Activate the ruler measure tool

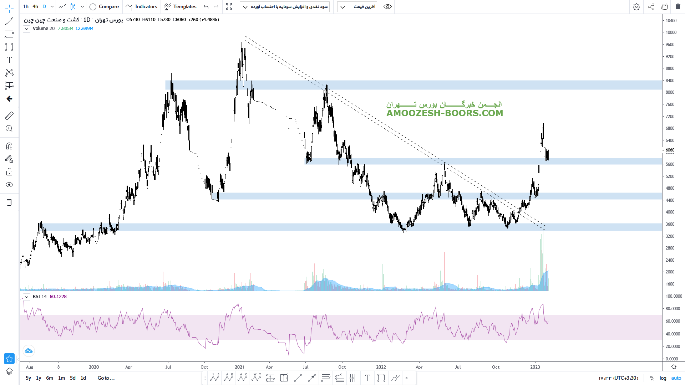pos(9,115)
